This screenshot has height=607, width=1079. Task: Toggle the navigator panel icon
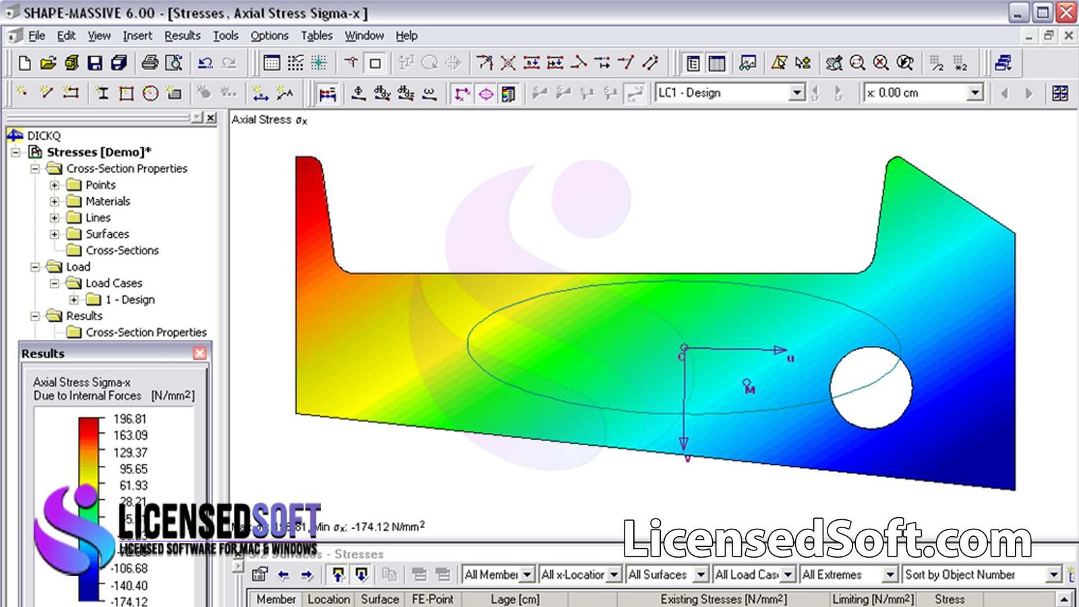pyautogui.click(x=693, y=63)
